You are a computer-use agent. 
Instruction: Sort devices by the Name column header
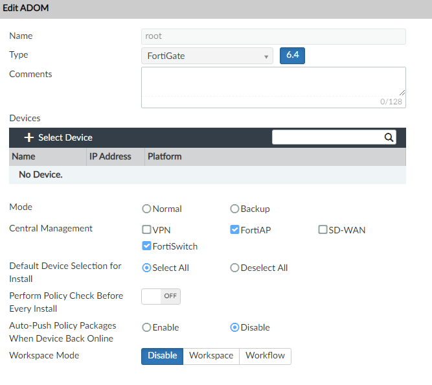(x=24, y=156)
